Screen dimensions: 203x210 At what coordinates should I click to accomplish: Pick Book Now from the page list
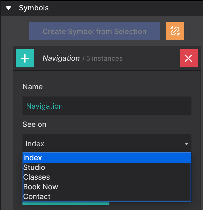pos(107,187)
